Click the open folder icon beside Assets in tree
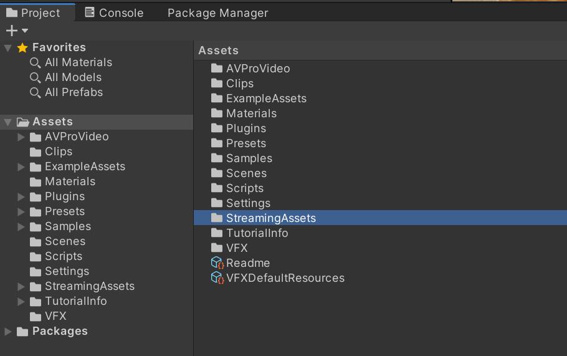Viewport: 567px width, 356px height. (23, 122)
